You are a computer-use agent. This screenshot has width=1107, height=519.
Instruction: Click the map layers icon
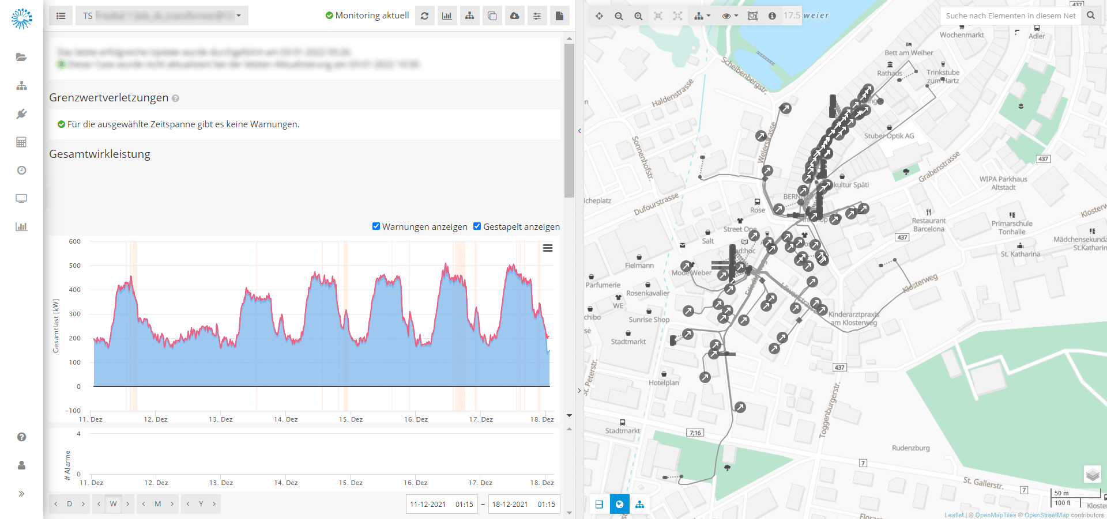click(1092, 474)
